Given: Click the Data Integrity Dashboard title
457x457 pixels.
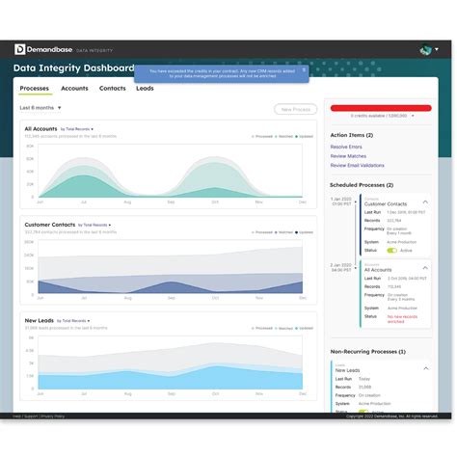Looking at the screenshot, I should (x=74, y=68).
